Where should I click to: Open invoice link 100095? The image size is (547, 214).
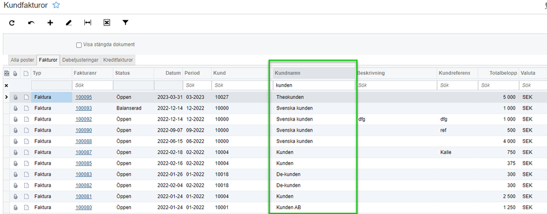84,97
